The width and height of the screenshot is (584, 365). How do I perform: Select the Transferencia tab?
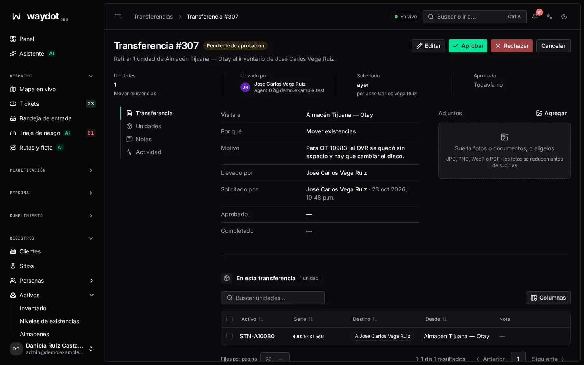coord(149,113)
